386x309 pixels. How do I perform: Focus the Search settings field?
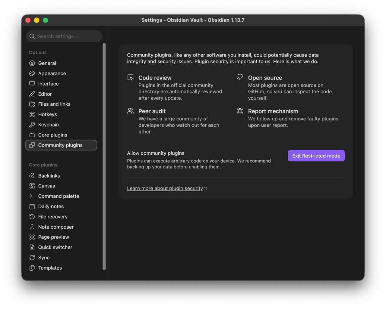click(x=64, y=36)
